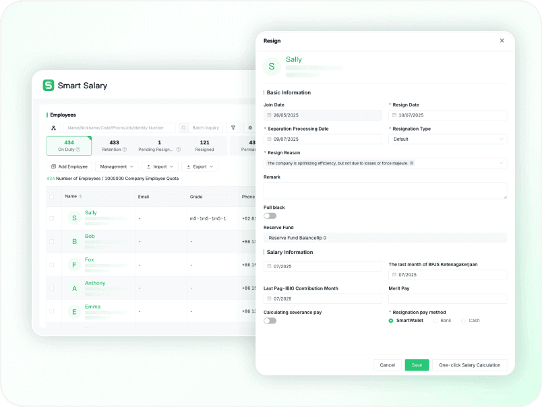Click the settings gear icon in Employees toolbar
This screenshot has height=407, width=542.
[250, 128]
